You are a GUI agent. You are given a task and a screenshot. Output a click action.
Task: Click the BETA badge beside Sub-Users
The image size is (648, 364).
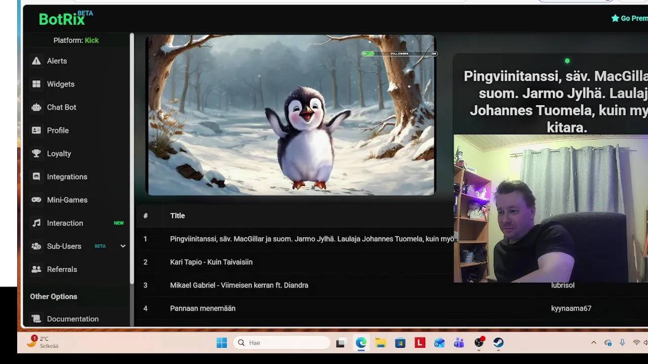click(100, 246)
